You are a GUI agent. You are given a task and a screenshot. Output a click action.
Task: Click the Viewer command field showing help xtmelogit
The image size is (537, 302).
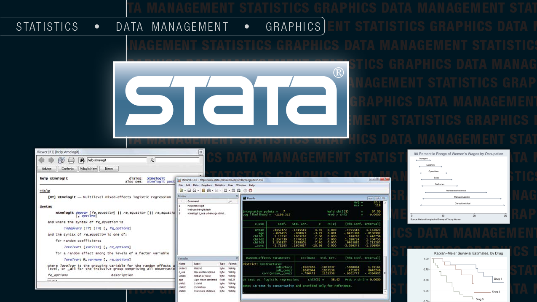coord(117,160)
